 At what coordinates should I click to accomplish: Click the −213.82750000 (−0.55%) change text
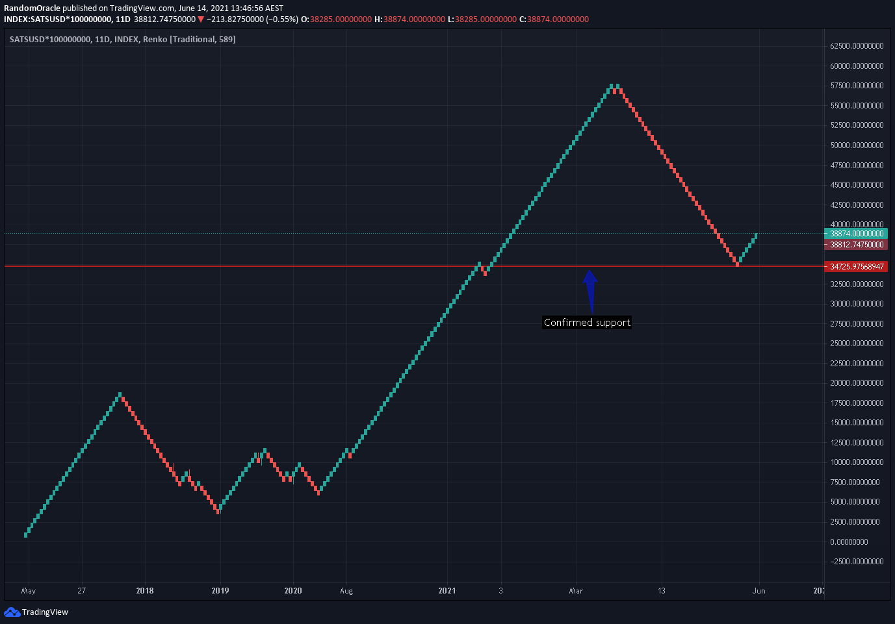(253, 19)
